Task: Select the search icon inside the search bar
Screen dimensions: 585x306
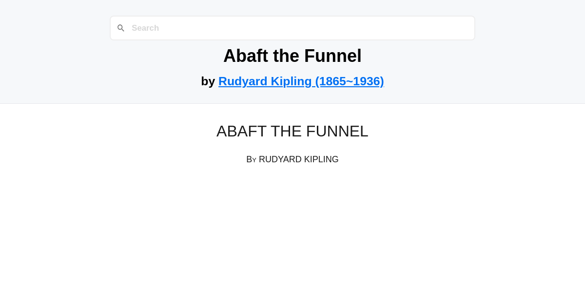Action: [x=121, y=28]
